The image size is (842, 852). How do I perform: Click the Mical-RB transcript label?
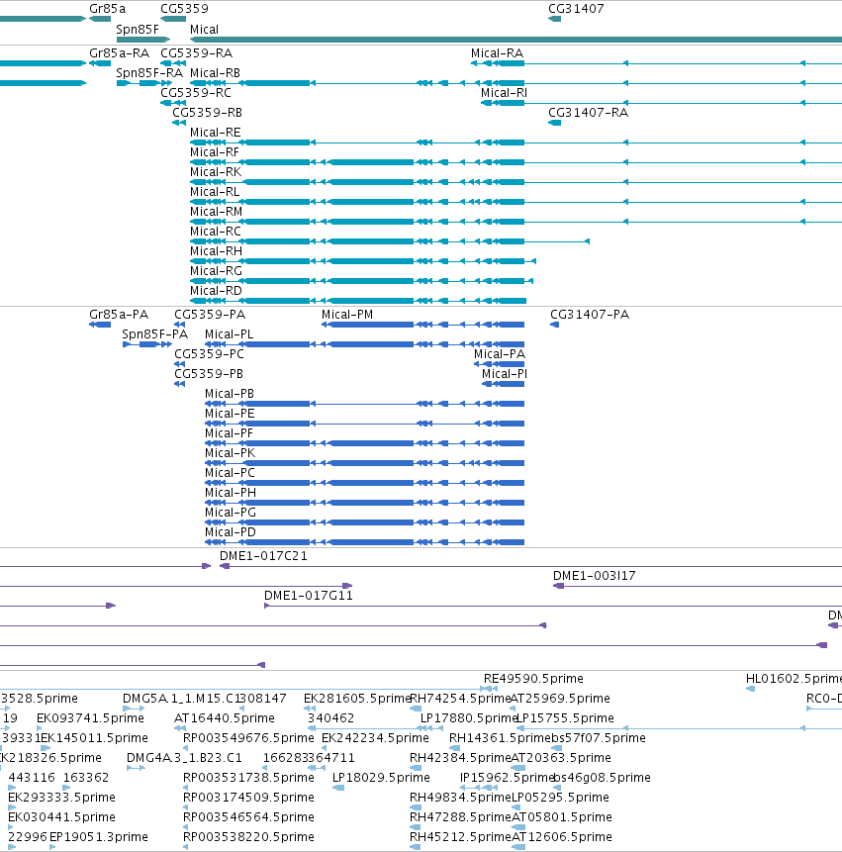pyautogui.click(x=215, y=73)
